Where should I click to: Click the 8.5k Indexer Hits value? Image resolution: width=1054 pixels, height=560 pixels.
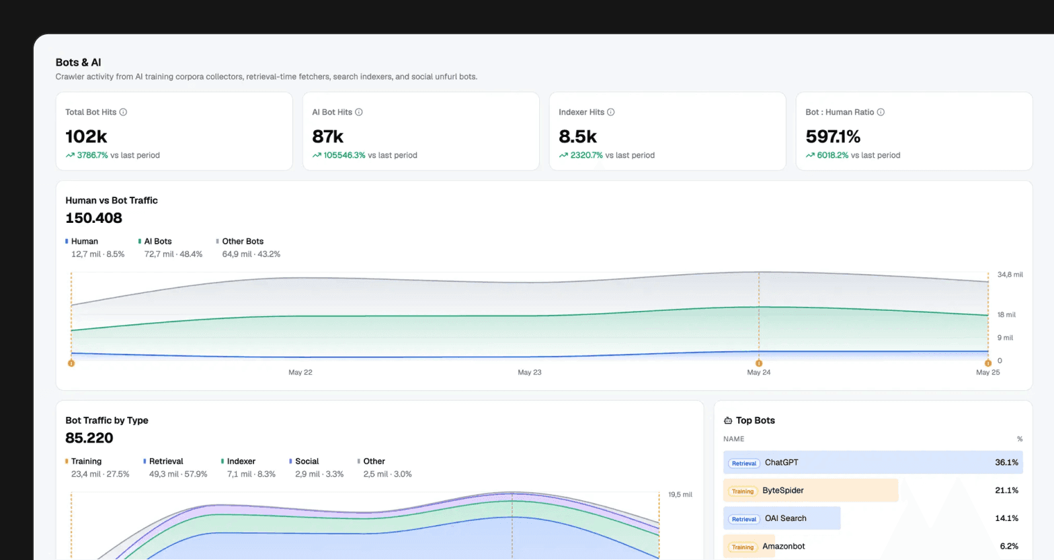(578, 136)
